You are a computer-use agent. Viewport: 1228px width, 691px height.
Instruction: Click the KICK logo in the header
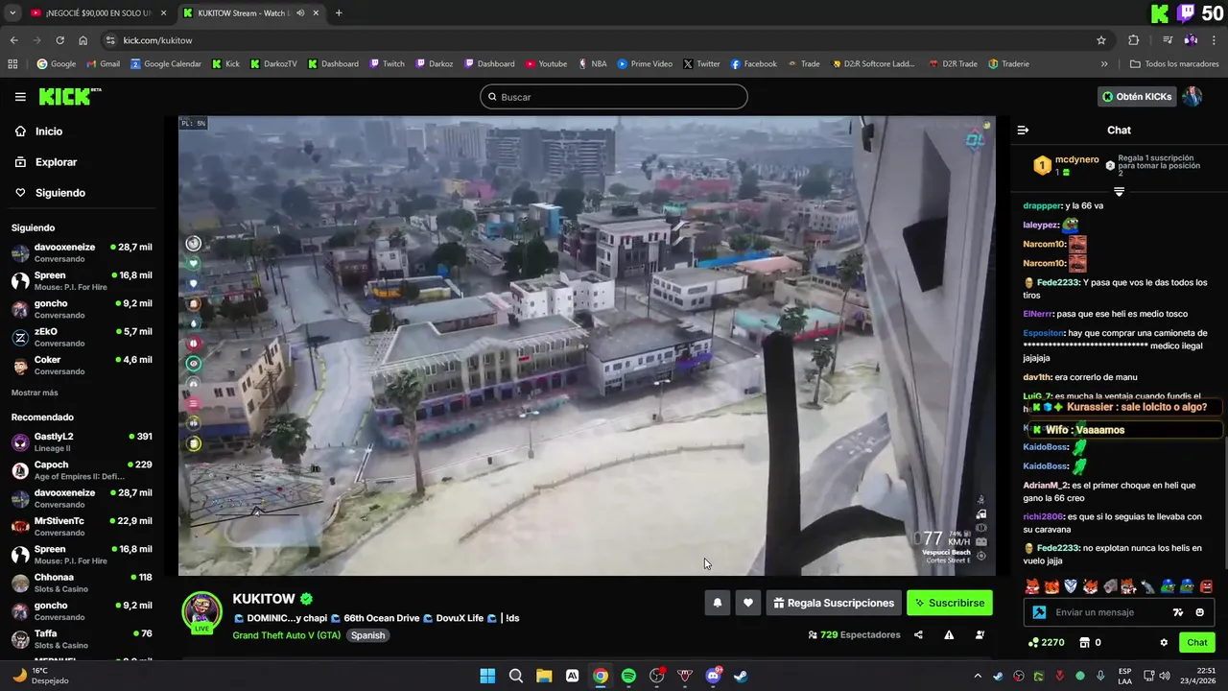[69, 97]
